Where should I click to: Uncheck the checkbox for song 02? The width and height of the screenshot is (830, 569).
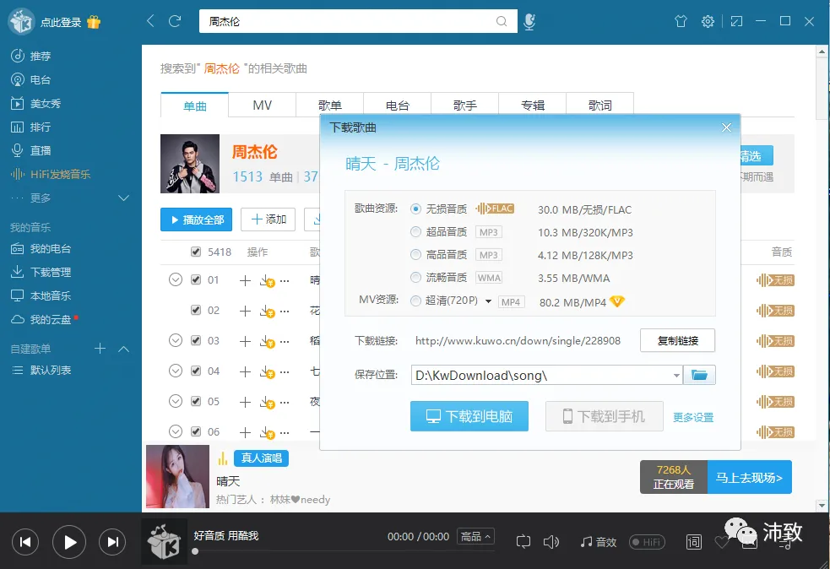click(196, 310)
